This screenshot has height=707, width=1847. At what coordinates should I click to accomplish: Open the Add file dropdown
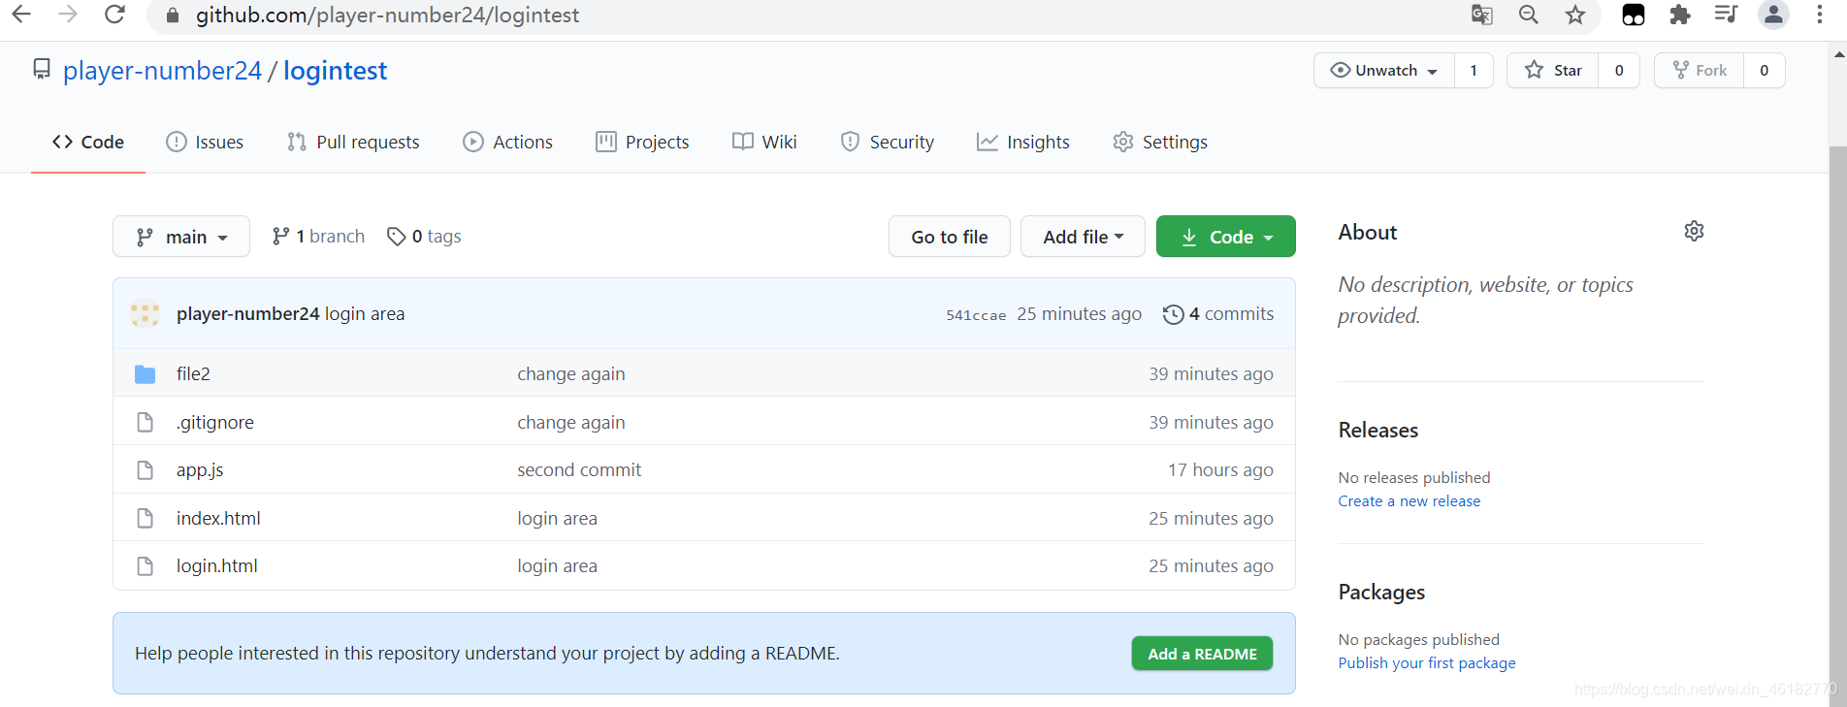pyautogui.click(x=1083, y=237)
